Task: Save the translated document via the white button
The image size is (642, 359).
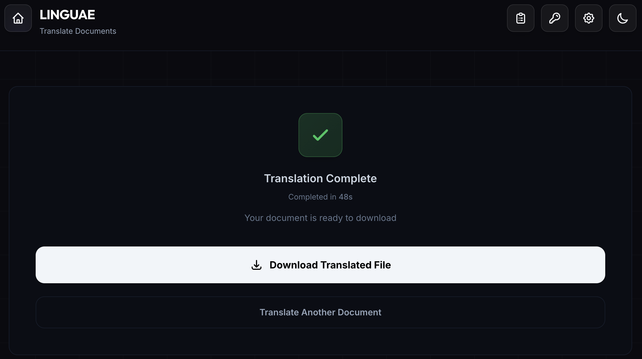Action: [x=320, y=265]
